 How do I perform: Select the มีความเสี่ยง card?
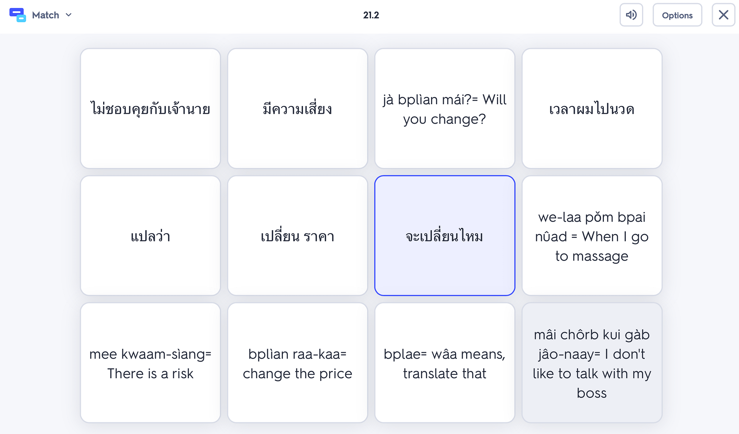298,109
